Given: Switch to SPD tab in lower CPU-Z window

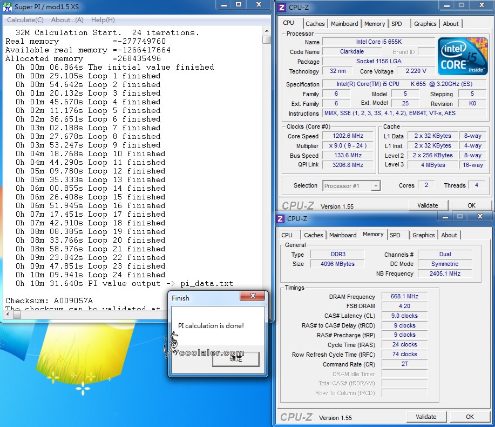Looking at the screenshot, I should (x=395, y=235).
